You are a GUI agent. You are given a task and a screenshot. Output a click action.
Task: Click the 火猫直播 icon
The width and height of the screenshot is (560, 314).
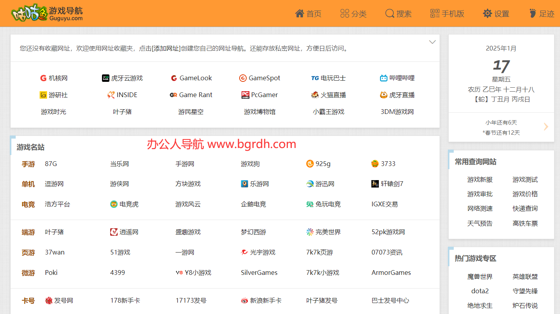click(x=315, y=95)
